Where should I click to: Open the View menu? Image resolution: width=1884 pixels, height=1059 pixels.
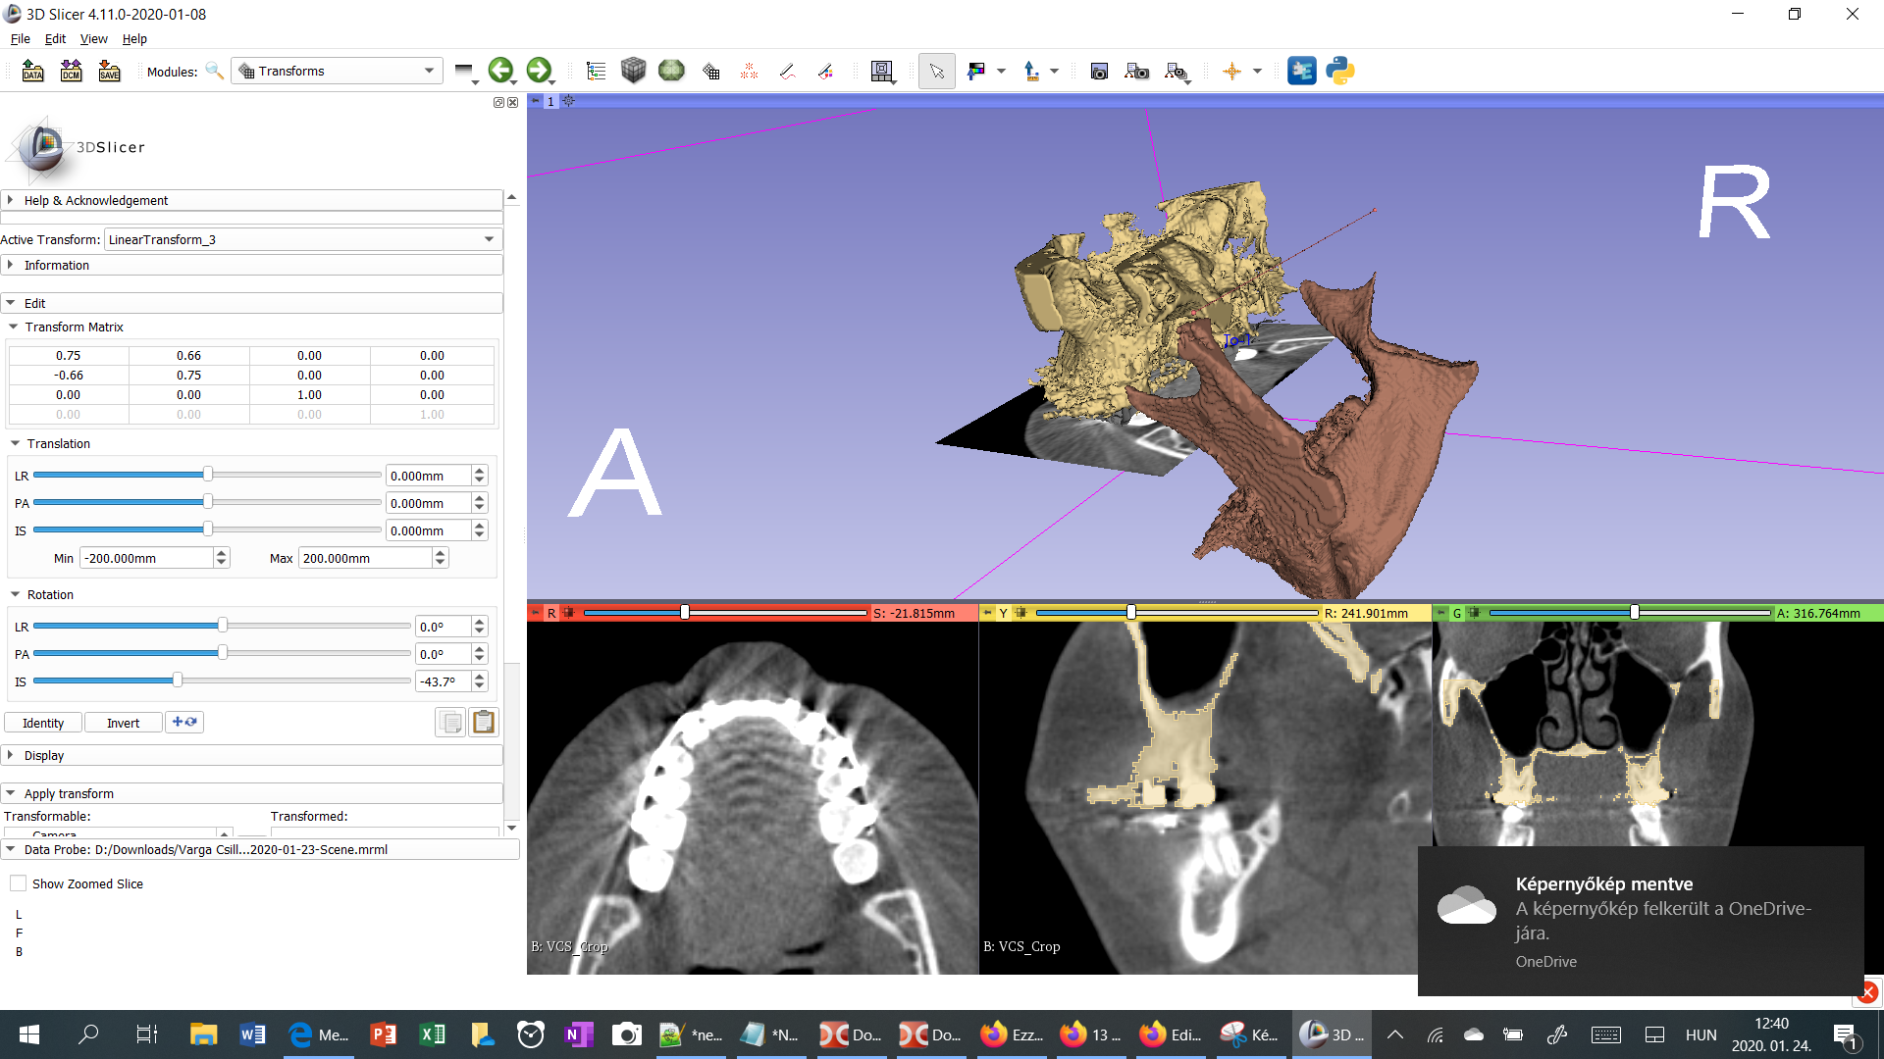[93, 38]
